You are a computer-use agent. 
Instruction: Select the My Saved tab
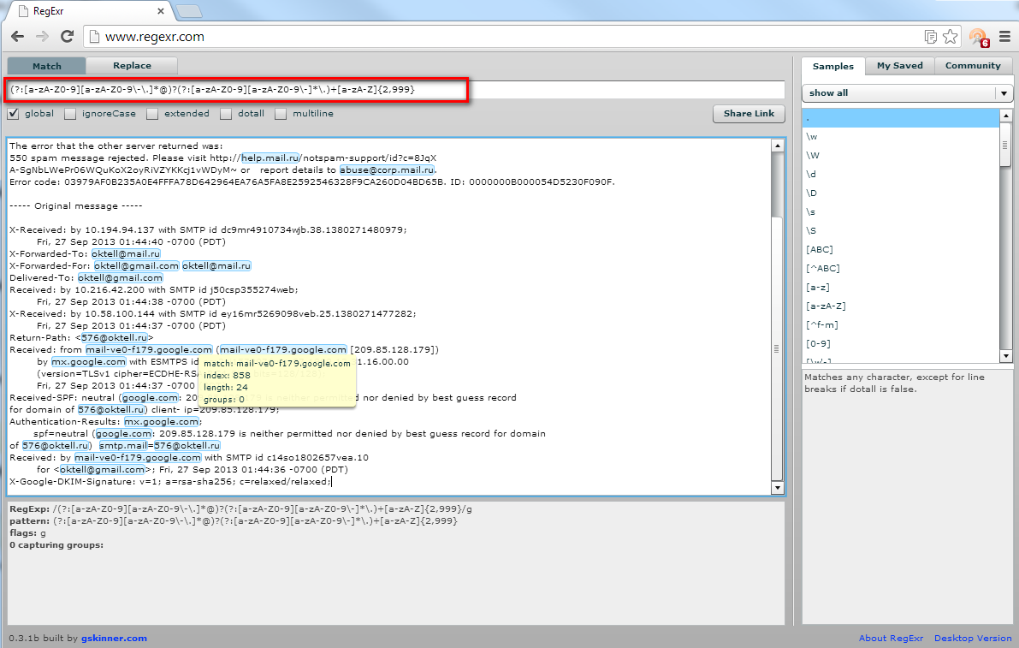899,66
